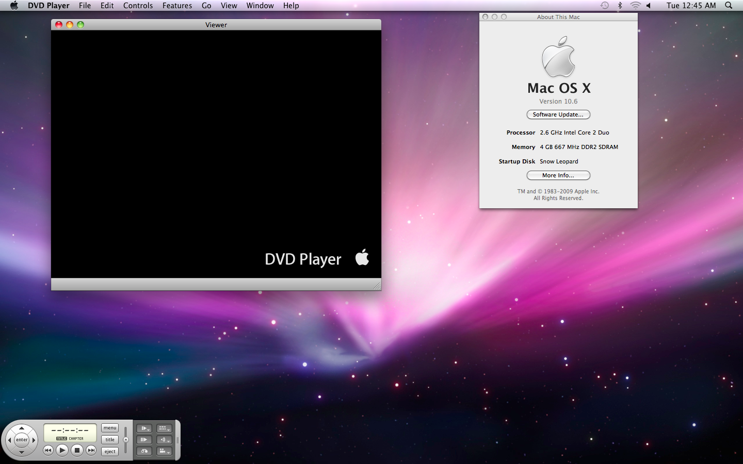Click the Wi-Fi status menu bar icon

[635, 5]
